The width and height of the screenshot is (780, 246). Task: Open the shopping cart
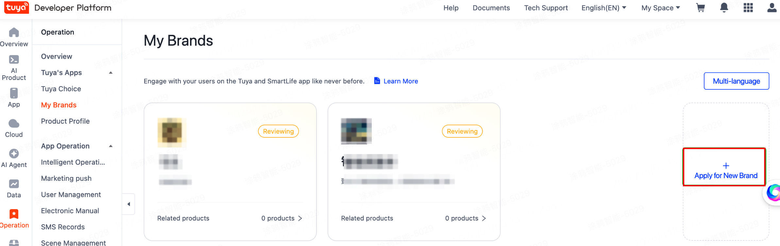point(700,8)
